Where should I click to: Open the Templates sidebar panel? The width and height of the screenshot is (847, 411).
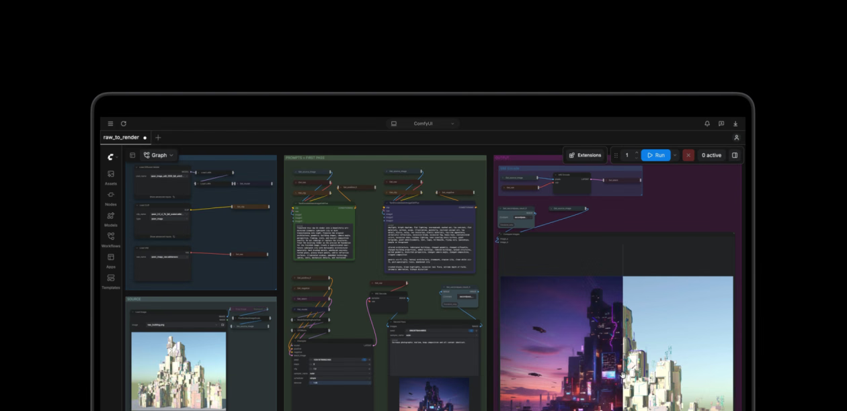(x=111, y=281)
